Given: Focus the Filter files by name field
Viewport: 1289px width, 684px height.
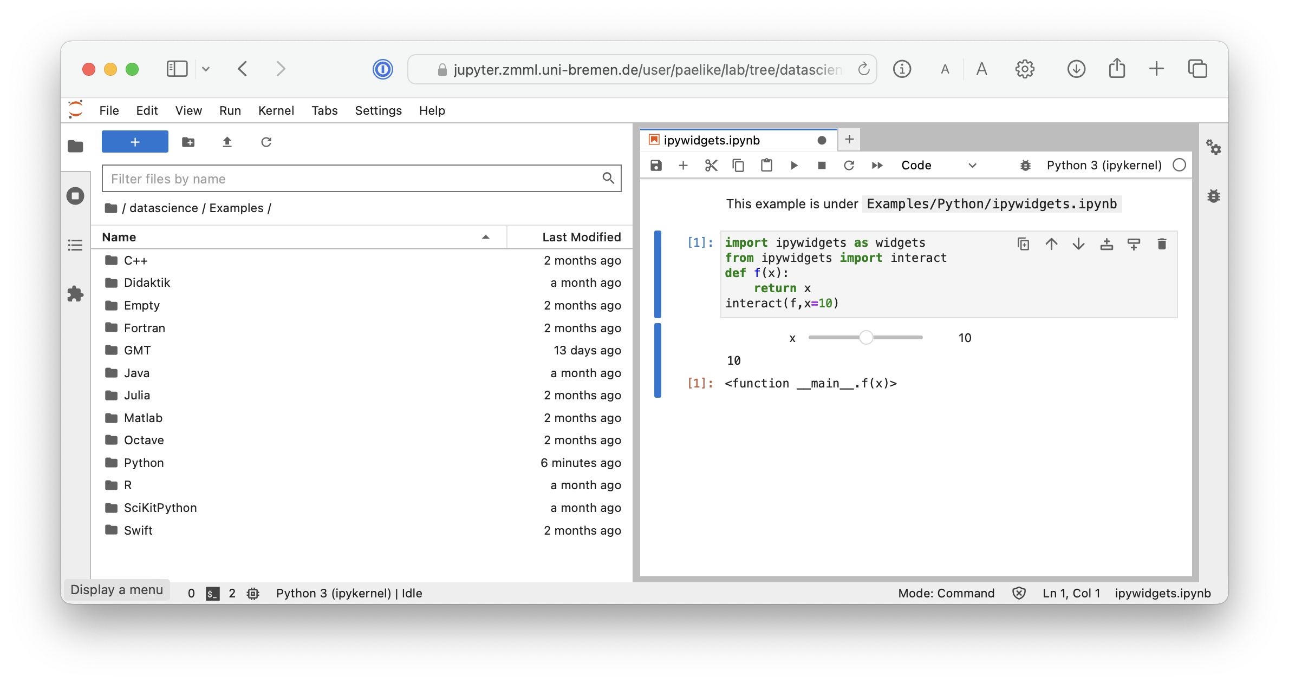Looking at the screenshot, I should [x=361, y=179].
